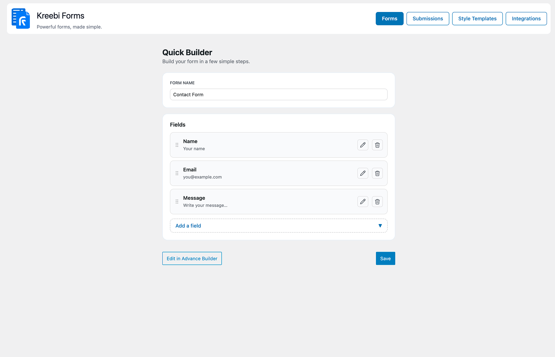This screenshot has width=555, height=357.
Task: Grab the drag handle beside Name field
Action: (x=177, y=145)
